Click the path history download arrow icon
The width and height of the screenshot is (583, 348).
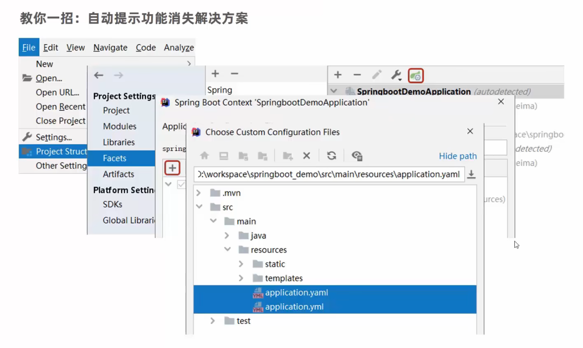click(471, 174)
